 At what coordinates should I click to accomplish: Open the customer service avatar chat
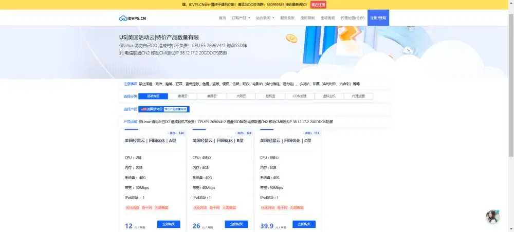[x=492, y=217]
